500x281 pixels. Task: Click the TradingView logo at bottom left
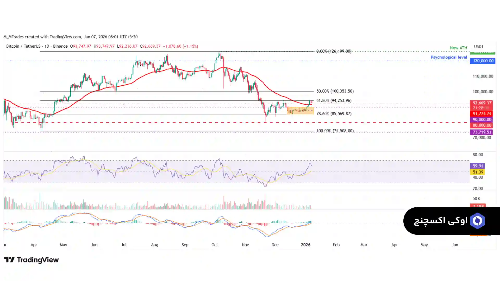click(32, 260)
